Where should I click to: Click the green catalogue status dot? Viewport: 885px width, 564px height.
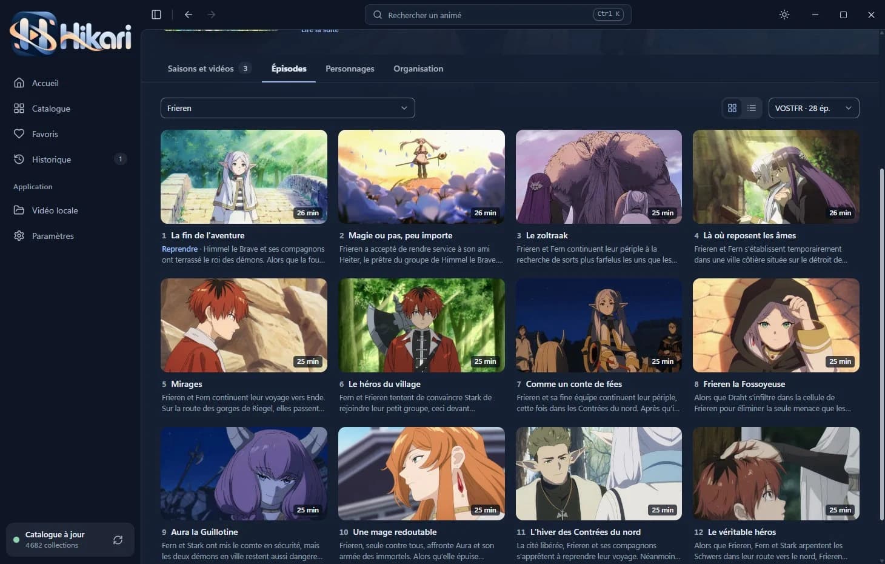click(16, 539)
